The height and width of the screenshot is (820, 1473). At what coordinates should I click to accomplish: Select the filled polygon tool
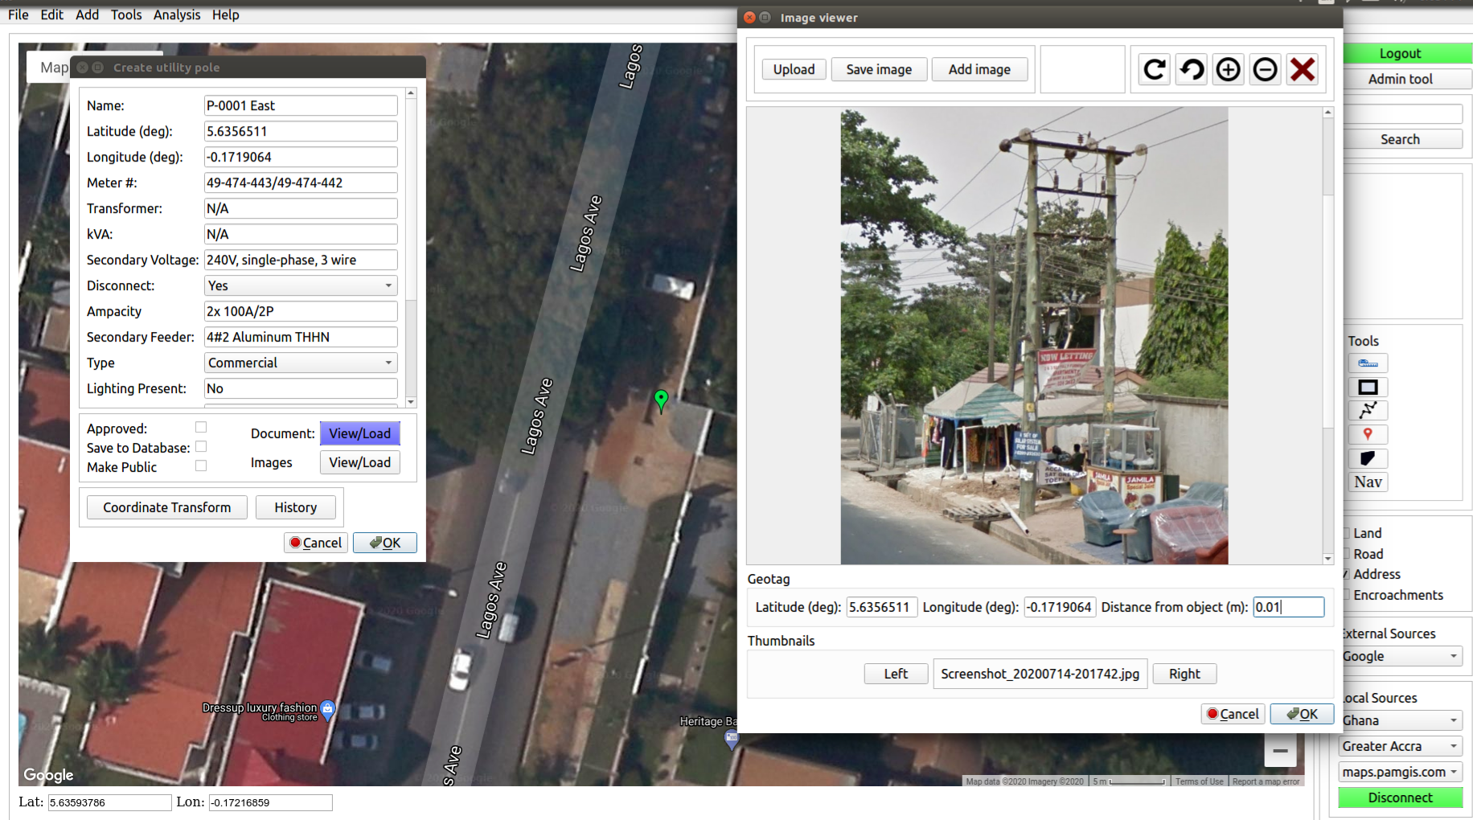(x=1368, y=458)
